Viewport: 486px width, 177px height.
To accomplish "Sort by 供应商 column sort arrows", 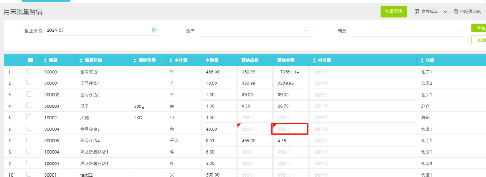I will (315, 60).
